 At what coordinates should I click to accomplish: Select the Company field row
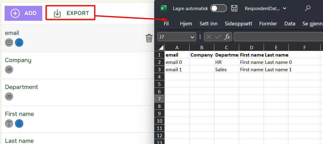click(78, 65)
